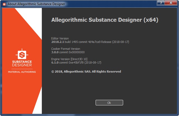Click the Substance icon in title bar

click(x=4, y=4)
